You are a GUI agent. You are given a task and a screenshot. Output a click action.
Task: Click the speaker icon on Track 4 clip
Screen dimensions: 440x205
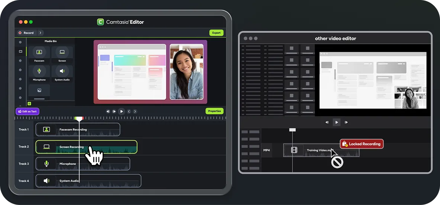pyautogui.click(x=46, y=181)
